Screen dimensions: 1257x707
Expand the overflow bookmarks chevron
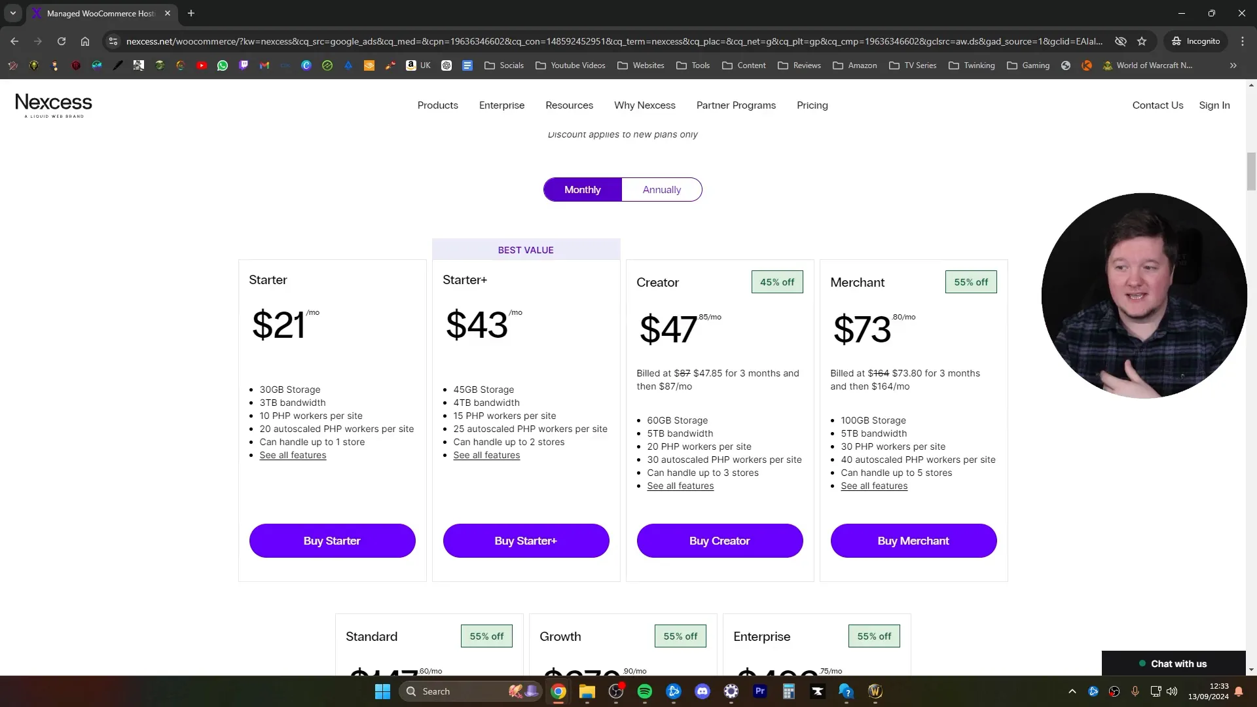pyautogui.click(x=1233, y=65)
